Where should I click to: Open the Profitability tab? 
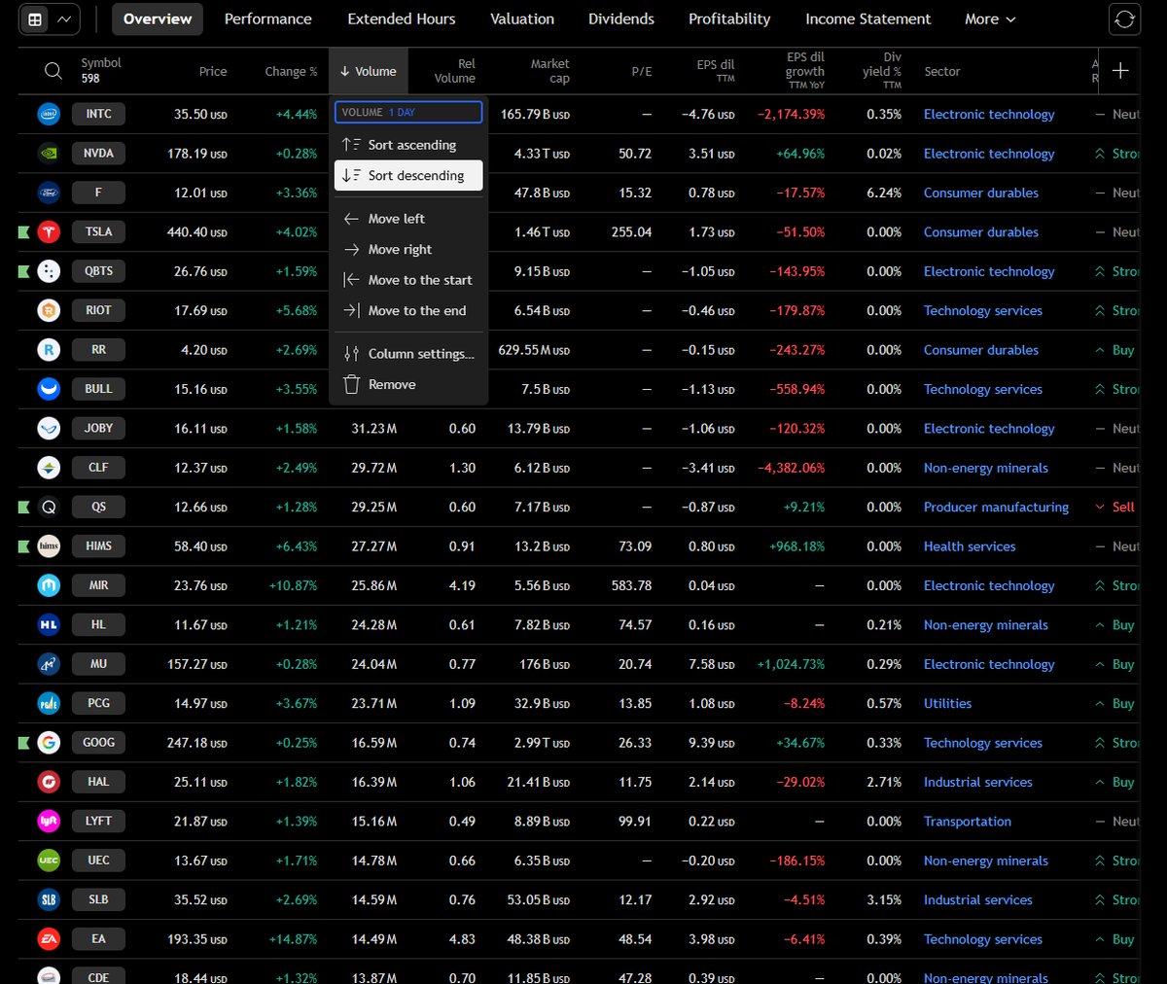729,19
